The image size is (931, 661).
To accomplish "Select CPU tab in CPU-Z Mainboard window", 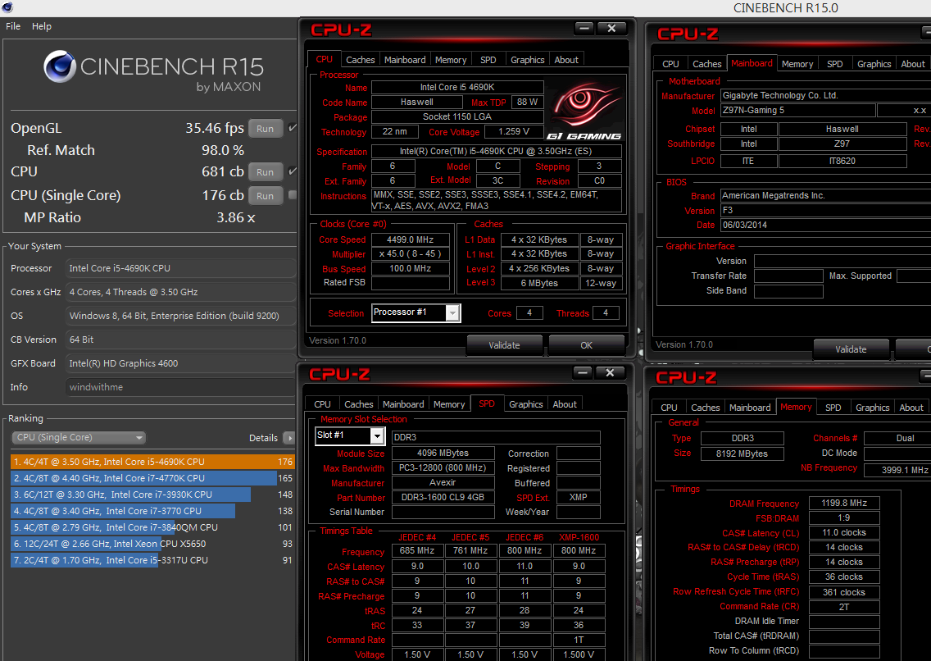I will pyautogui.click(x=670, y=63).
